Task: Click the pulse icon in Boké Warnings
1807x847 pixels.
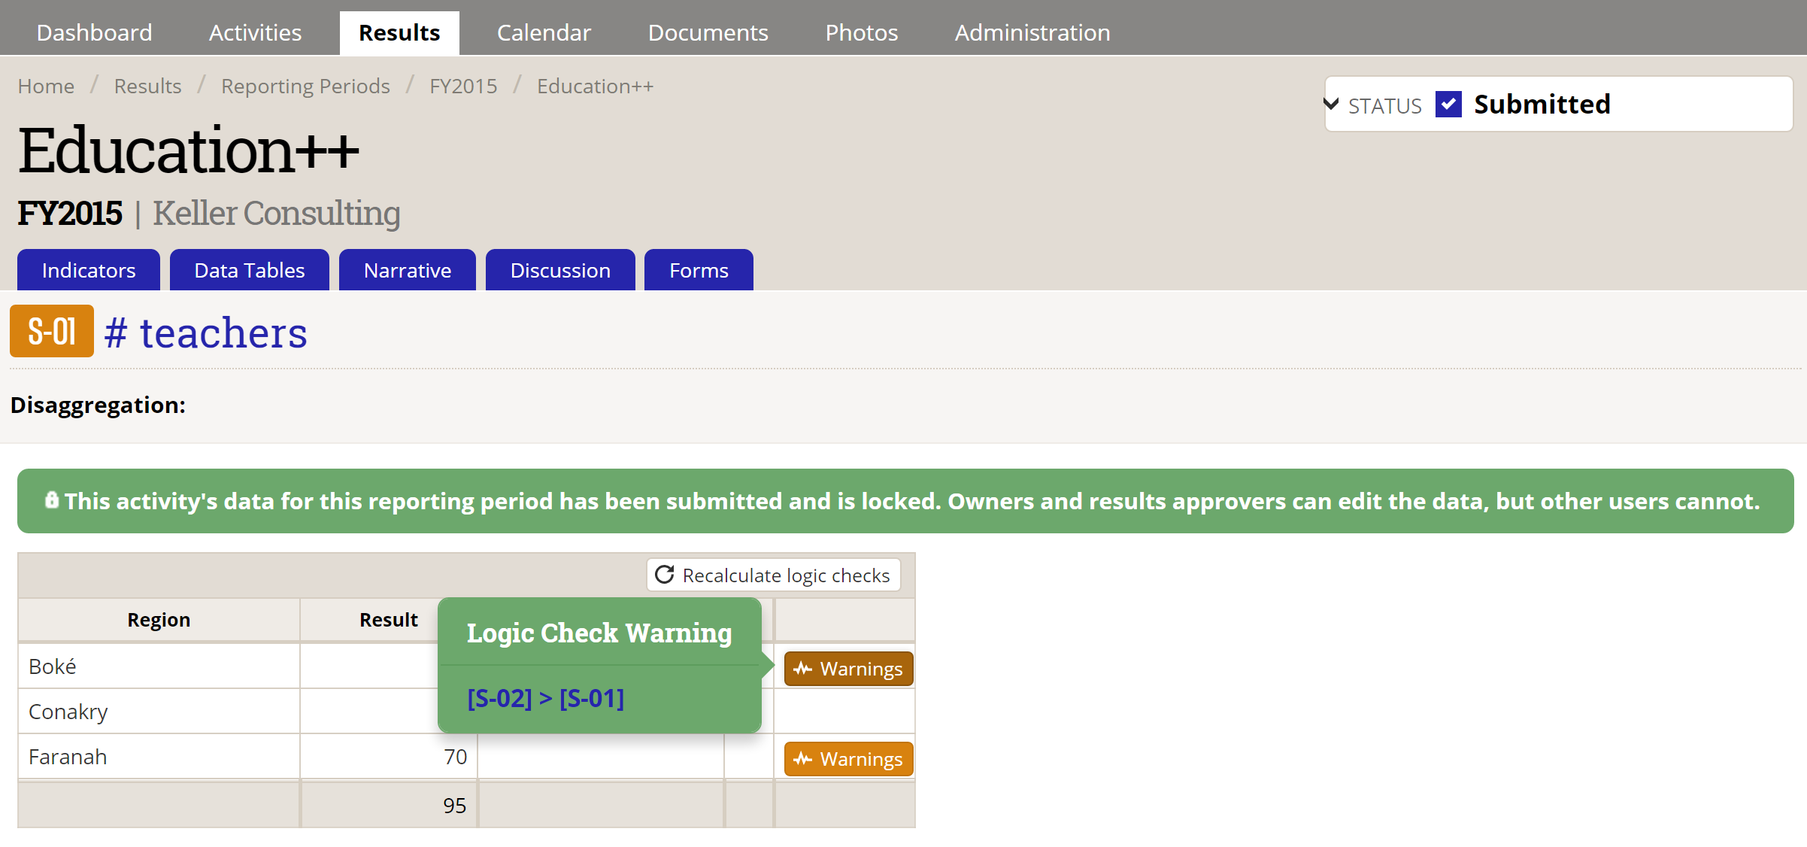Action: tap(803, 669)
